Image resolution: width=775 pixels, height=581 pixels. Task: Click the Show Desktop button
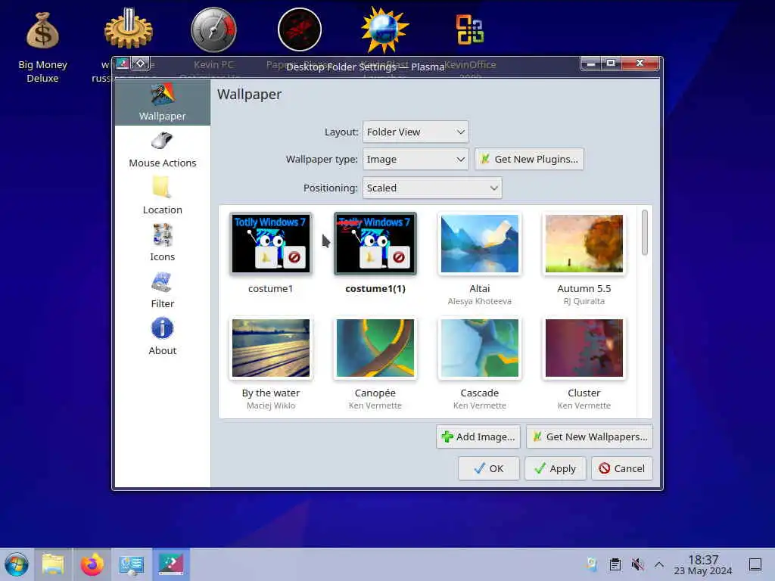755,564
